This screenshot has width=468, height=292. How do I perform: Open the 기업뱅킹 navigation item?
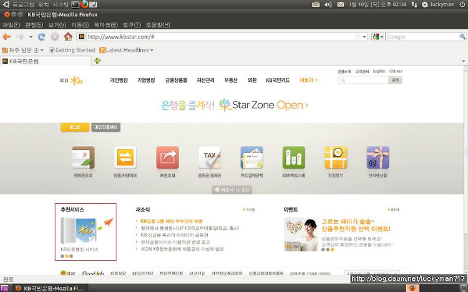[146, 80]
